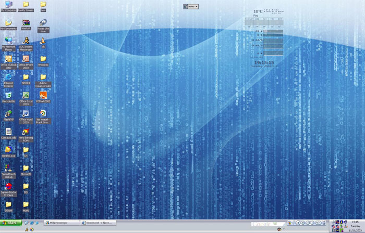The height and width of the screenshot is (233, 365).
Task: Select the Contacts.cdb file icon
Action: coord(9,134)
